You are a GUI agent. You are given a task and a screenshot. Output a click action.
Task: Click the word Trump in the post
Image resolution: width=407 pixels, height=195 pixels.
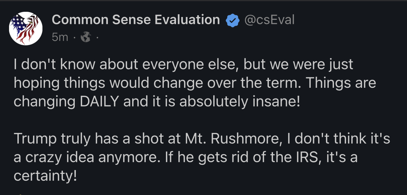coord(34,139)
